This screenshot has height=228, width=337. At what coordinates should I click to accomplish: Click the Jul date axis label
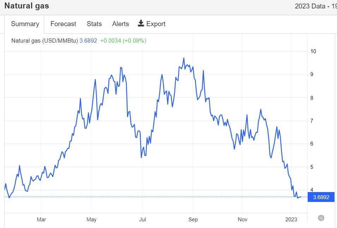point(142,220)
